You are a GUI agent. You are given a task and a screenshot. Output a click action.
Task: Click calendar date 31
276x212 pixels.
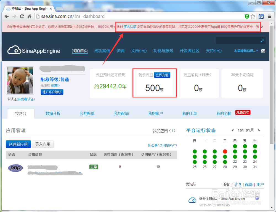(x=255, y=167)
